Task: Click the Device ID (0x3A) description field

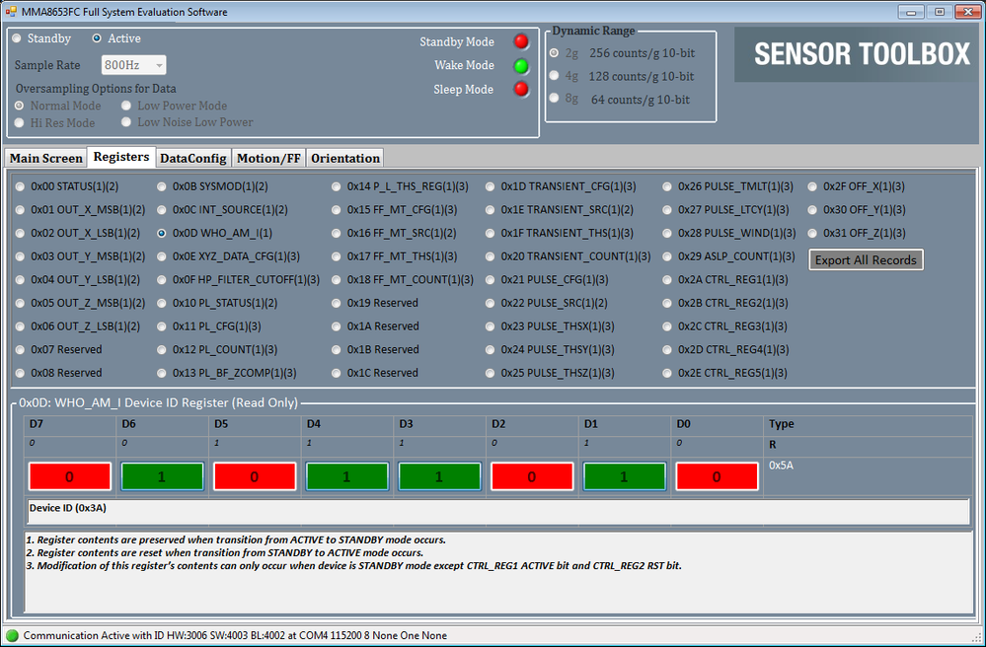Action: [x=498, y=511]
